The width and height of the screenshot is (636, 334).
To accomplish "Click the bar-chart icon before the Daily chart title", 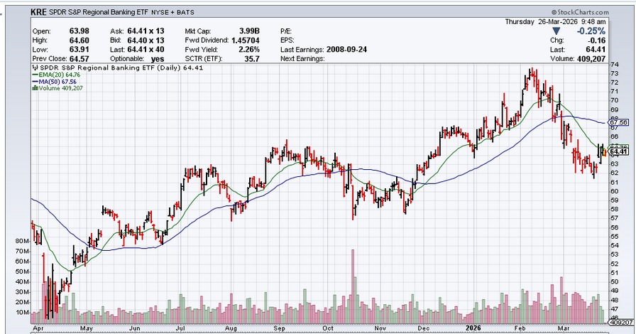I will 35,68.
